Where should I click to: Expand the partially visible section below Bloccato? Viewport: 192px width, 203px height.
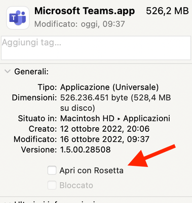coord(8,202)
